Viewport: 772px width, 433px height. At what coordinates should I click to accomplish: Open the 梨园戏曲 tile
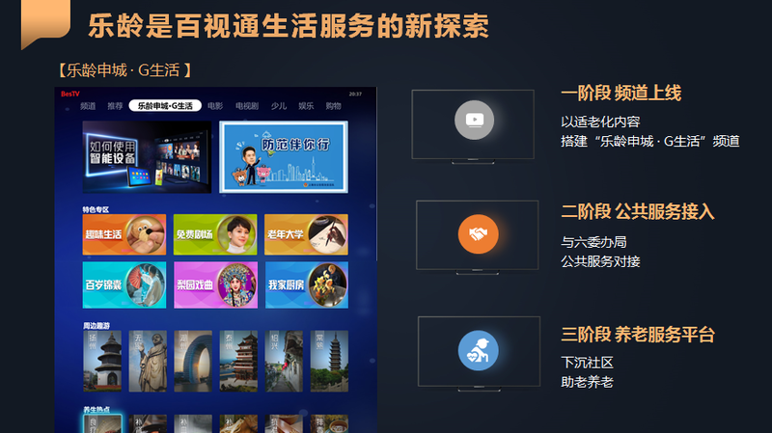click(x=215, y=284)
